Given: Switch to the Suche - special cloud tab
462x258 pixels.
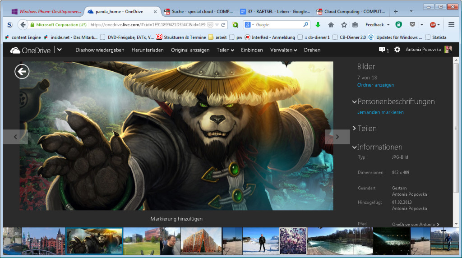Looking at the screenshot, I should [199, 11].
